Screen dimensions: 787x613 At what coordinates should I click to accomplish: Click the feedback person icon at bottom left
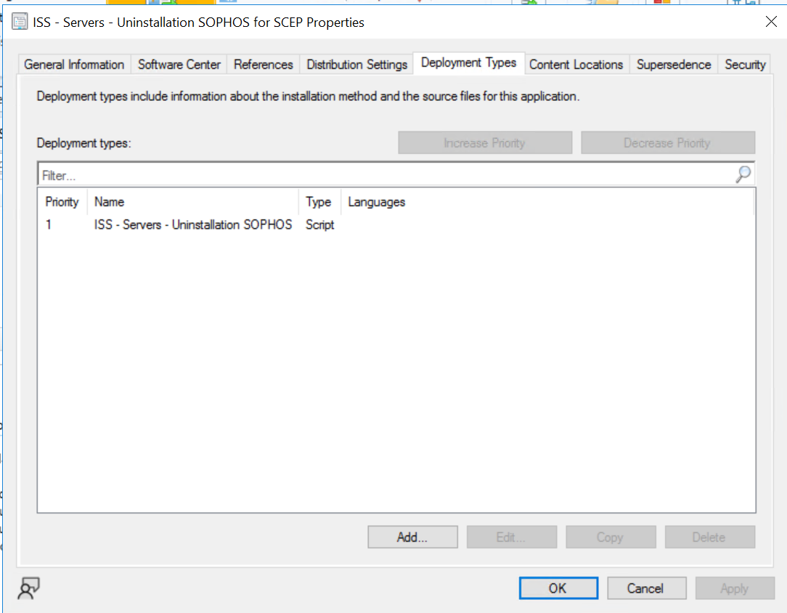(x=28, y=588)
